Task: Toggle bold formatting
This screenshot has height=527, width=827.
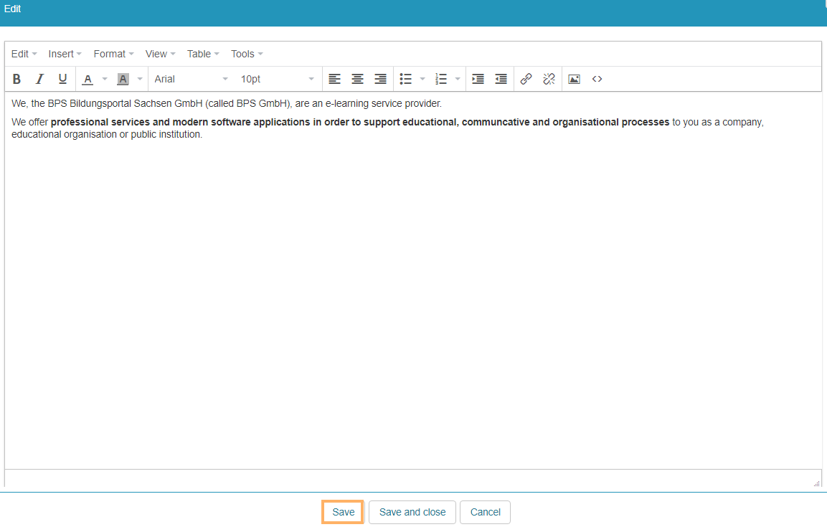Action: coord(17,79)
